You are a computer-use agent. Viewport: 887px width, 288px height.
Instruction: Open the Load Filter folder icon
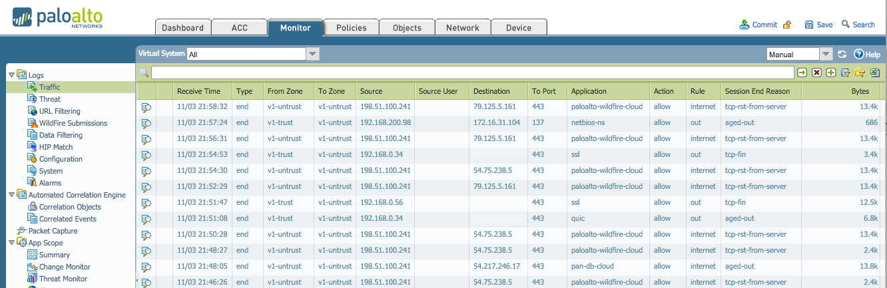(x=860, y=72)
